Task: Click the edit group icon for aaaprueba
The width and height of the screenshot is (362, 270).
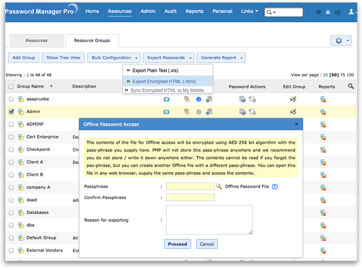Action: click(293, 99)
